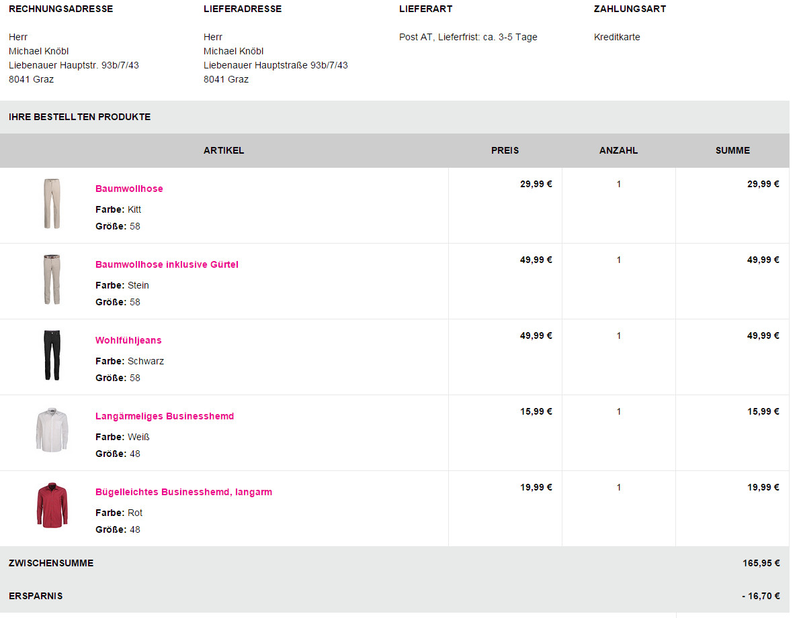This screenshot has height=618, width=803.
Task: Open the Baumwollhose inklusive Gürtel link
Action: tap(167, 264)
